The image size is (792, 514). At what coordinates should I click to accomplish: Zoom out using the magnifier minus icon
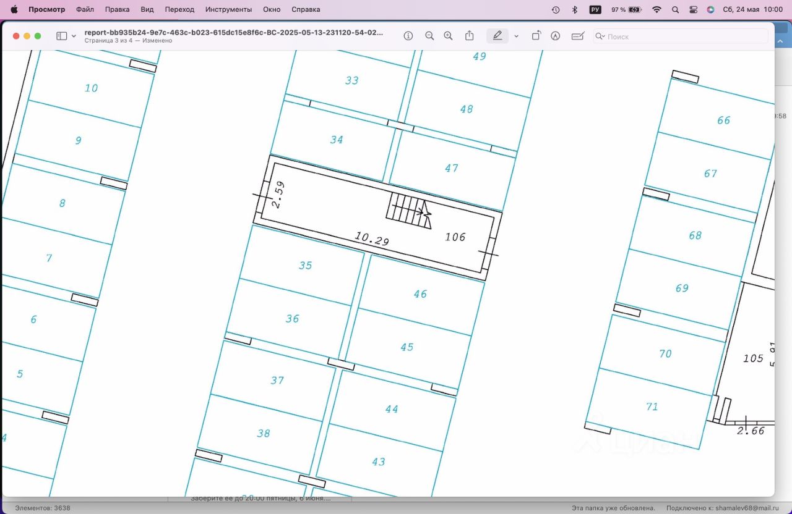pyautogui.click(x=429, y=36)
